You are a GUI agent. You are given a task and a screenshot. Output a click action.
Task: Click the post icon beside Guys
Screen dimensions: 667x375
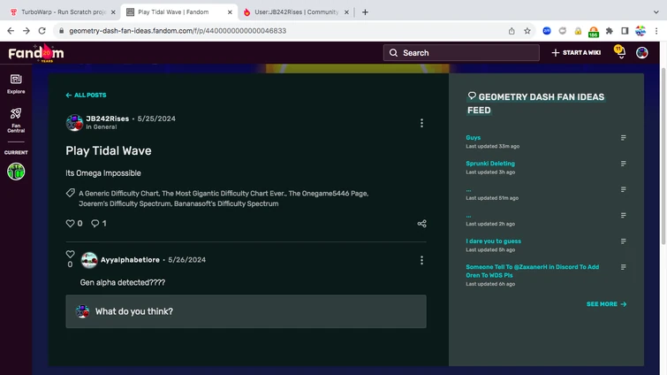point(623,138)
